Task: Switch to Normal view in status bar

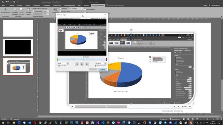Action: [184, 119]
